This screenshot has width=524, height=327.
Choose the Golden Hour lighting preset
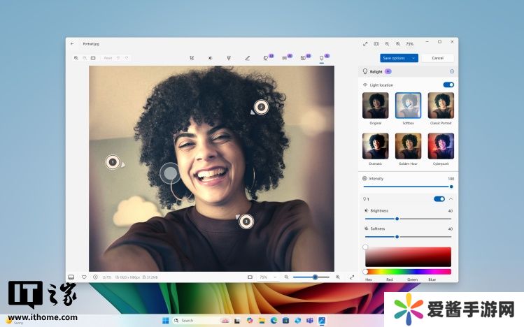pyautogui.click(x=408, y=146)
